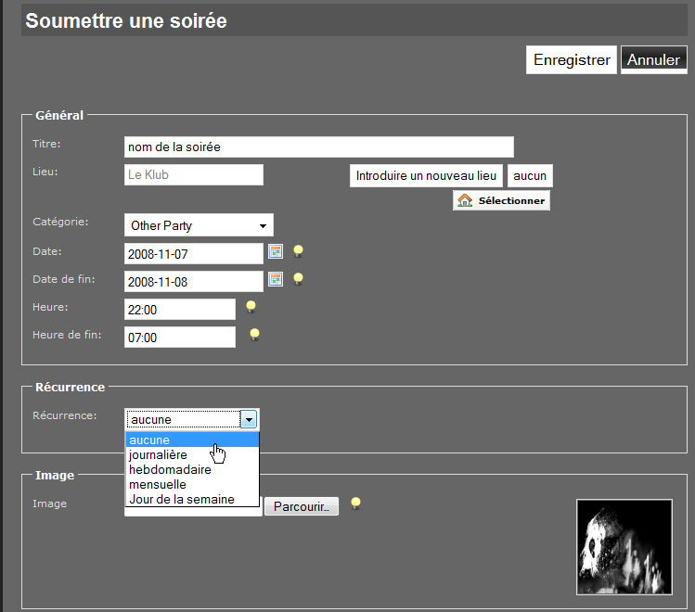The height and width of the screenshot is (612, 695).
Task: Select 'mensuelle' in the recurrence list
Action: coord(192,484)
